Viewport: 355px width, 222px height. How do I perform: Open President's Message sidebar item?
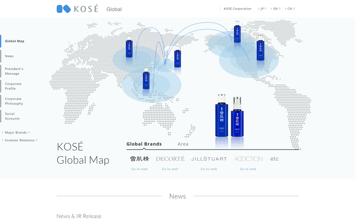(x=14, y=71)
